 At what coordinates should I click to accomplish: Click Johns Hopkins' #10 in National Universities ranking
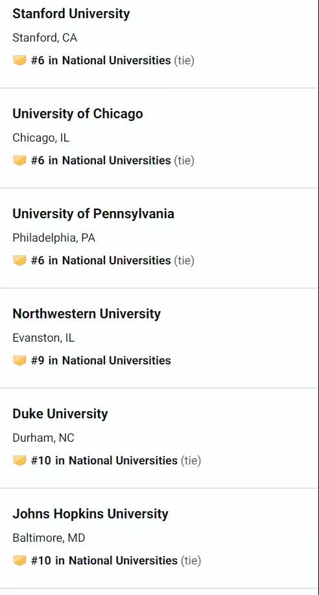[104, 561]
